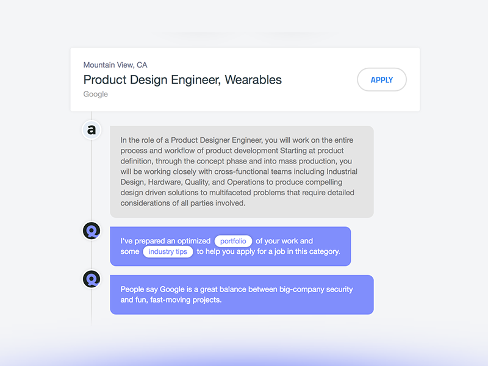
Task: Click the APPLY button
Action: [382, 80]
